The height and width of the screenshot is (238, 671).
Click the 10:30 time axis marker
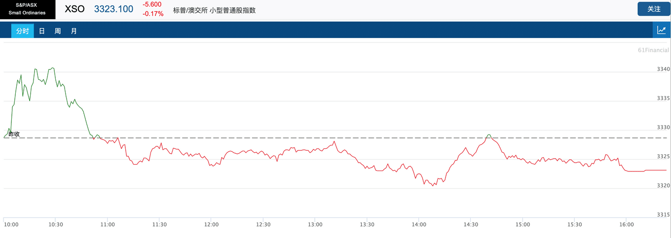56,224
